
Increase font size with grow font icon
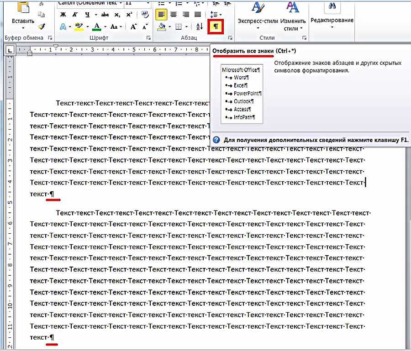[x=133, y=27]
